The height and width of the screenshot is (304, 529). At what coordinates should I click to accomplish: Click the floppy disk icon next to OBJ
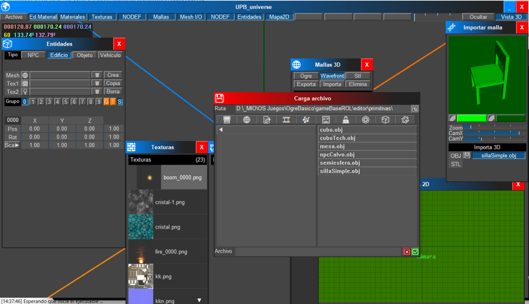tap(467, 155)
